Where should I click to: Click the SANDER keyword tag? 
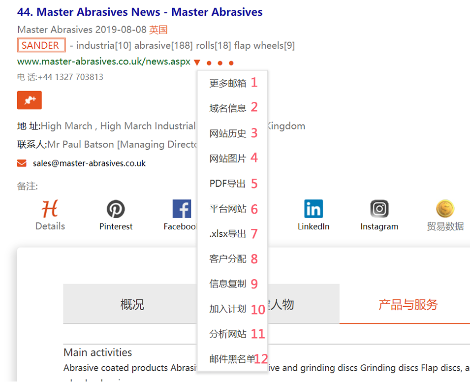click(x=41, y=45)
